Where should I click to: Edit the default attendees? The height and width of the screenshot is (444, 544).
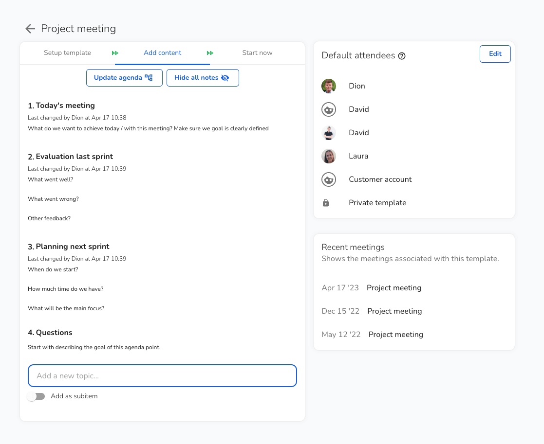495,53
